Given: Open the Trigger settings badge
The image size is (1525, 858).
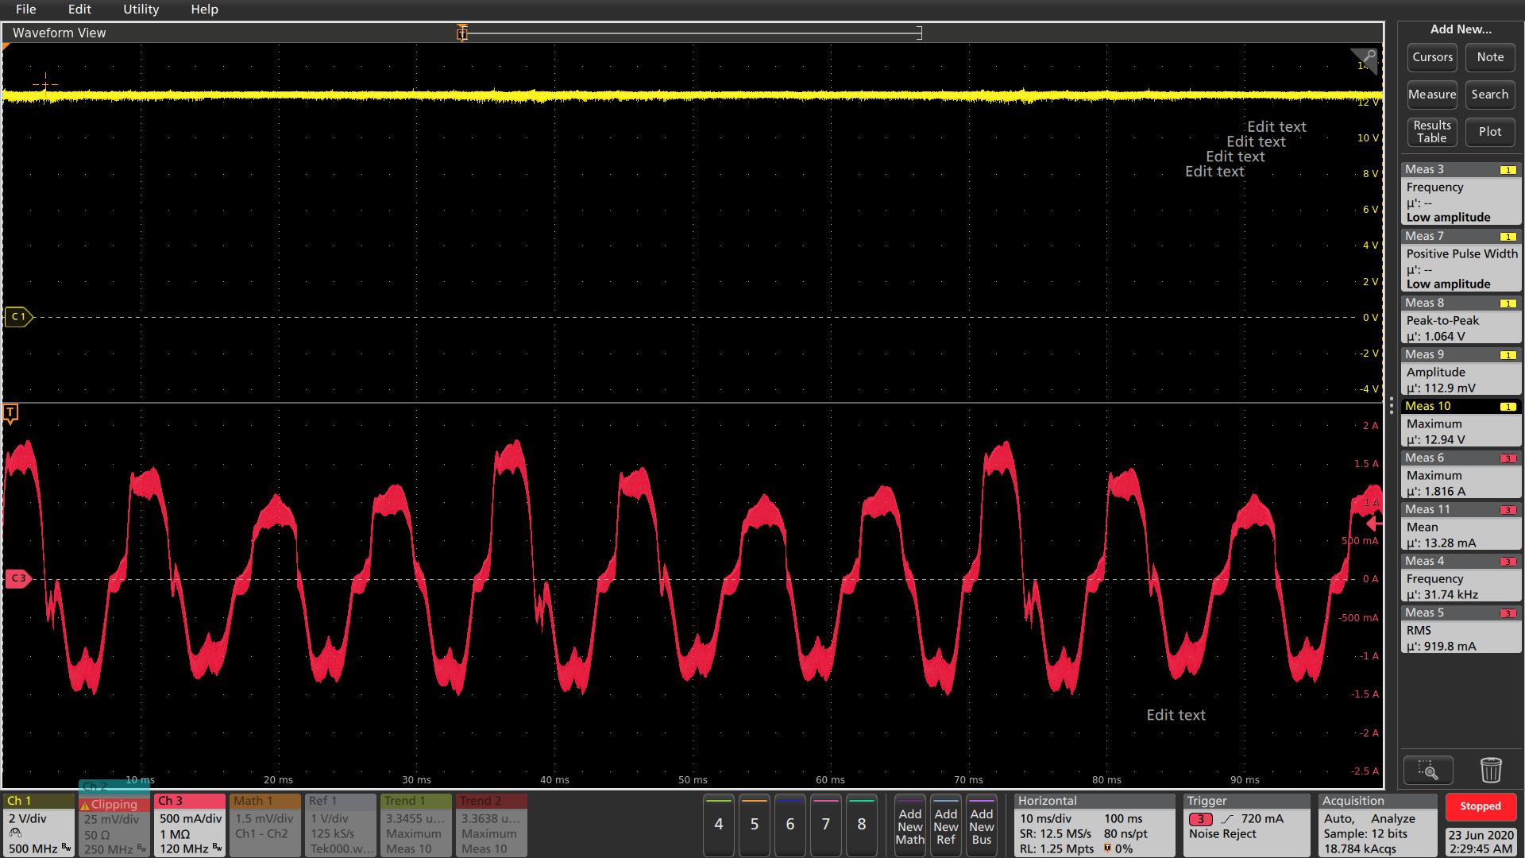Looking at the screenshot, I should 1245,825.
